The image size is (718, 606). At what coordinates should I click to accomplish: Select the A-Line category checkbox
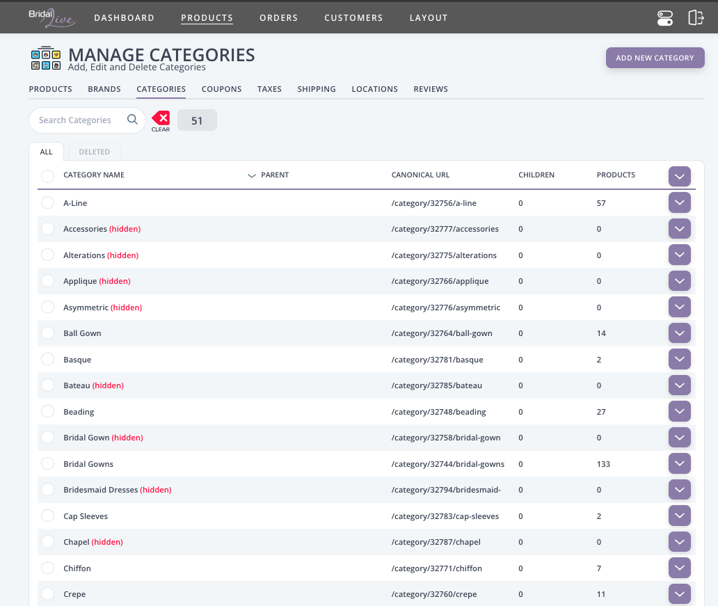[47, 202]
